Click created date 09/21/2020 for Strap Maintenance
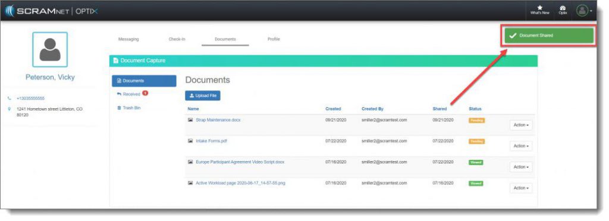 [x=335, y=120]
